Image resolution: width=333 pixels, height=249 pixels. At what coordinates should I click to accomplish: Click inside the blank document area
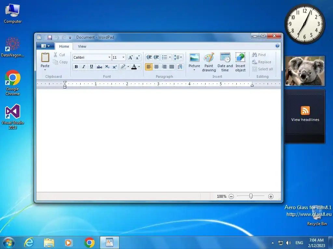click(x=158, y=140)
